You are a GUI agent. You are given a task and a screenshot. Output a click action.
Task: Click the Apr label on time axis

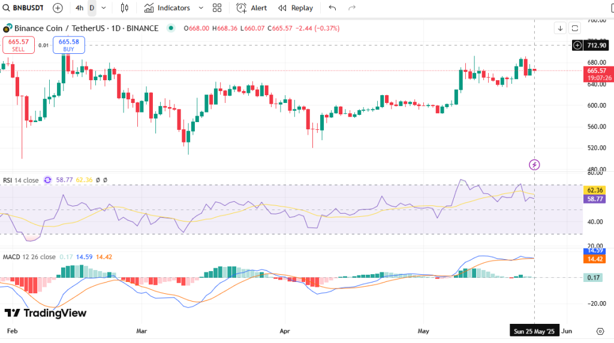coord(285,331)
